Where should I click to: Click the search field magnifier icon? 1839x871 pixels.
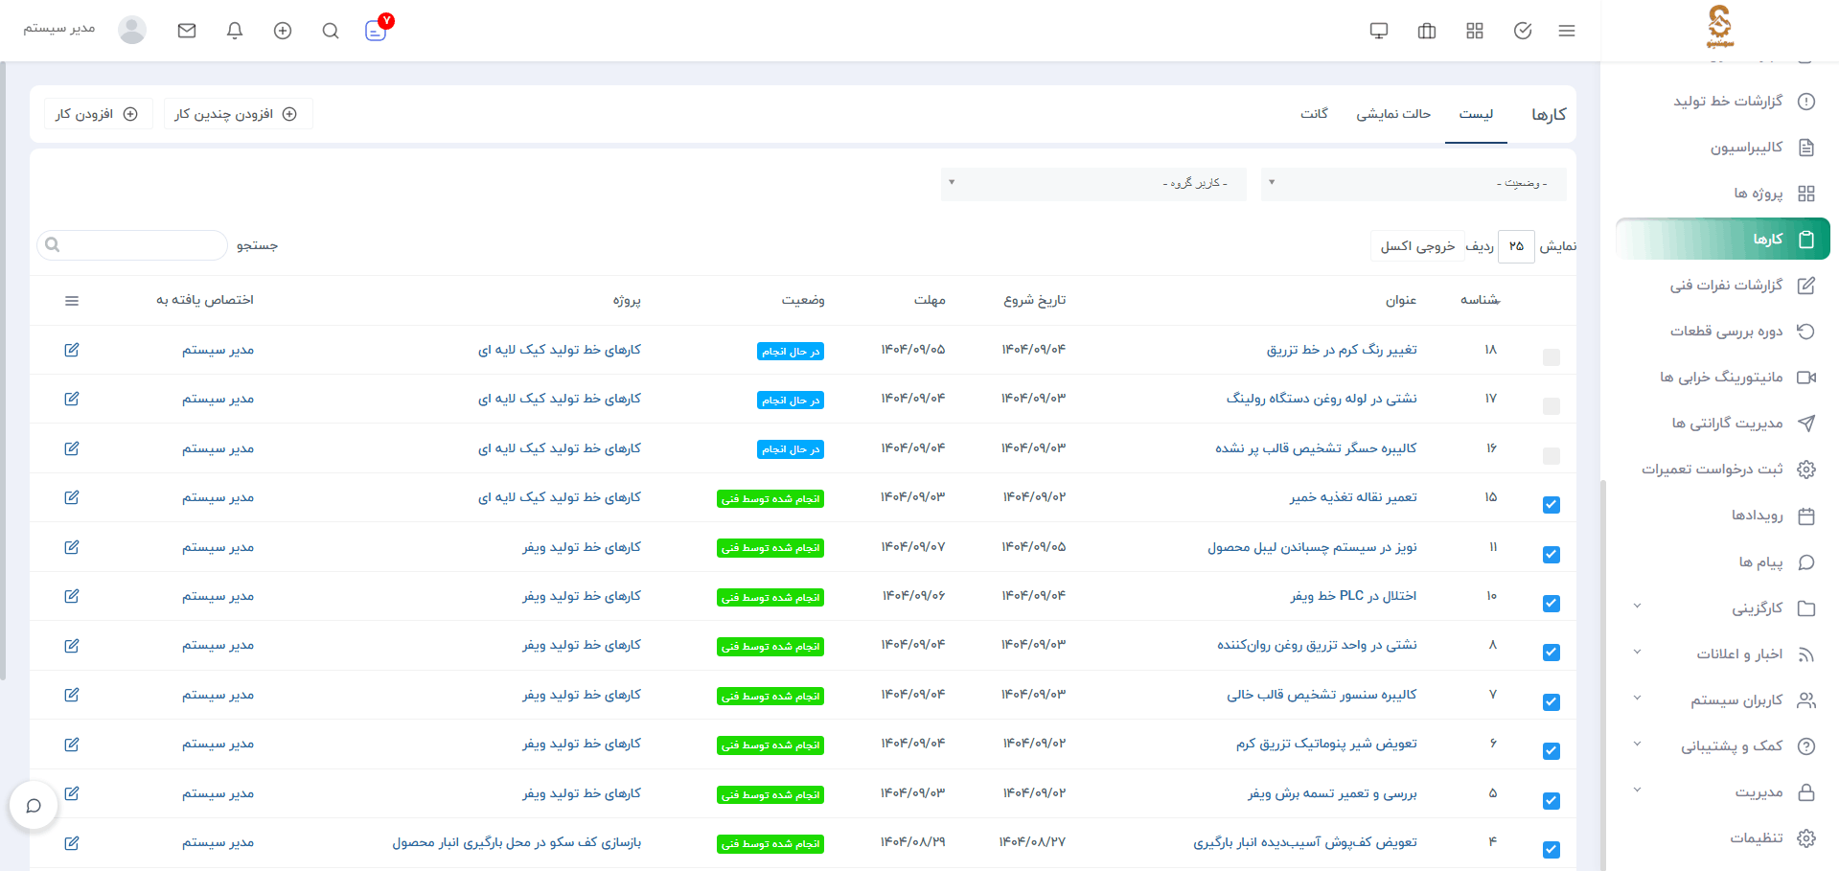(x=53, y=245)
